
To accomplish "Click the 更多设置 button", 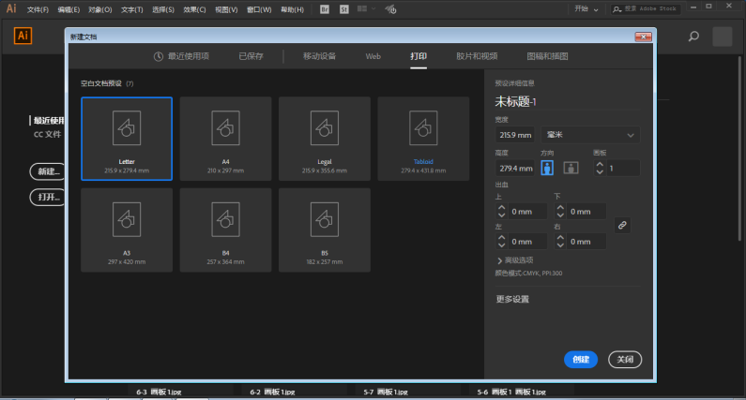I will [x=512, y=299].
